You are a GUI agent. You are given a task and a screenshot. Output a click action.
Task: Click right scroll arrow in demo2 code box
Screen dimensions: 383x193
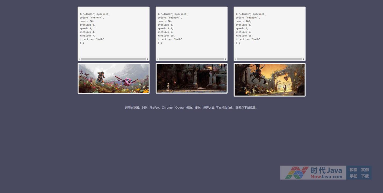coord(225,59)
